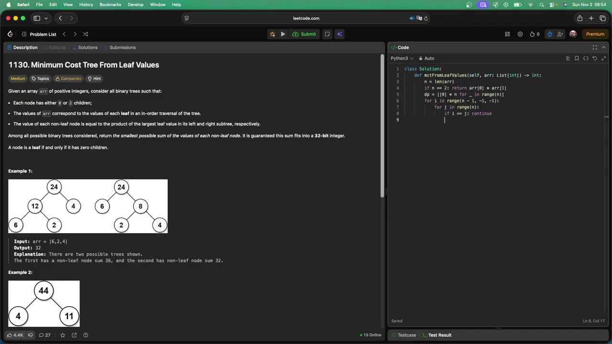Screen dimensions: 612x344
Task: Click the editor bookmark icon
Action: click(x=577, y=58)
